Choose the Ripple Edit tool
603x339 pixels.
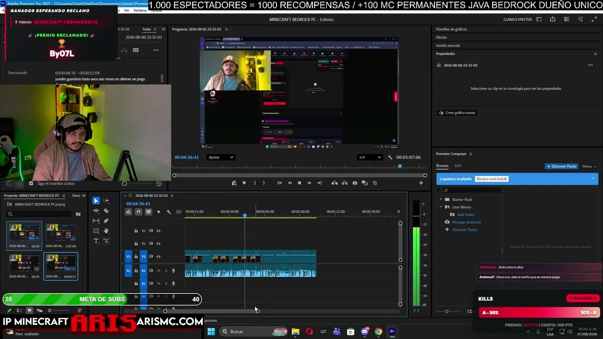coord(96,211)
